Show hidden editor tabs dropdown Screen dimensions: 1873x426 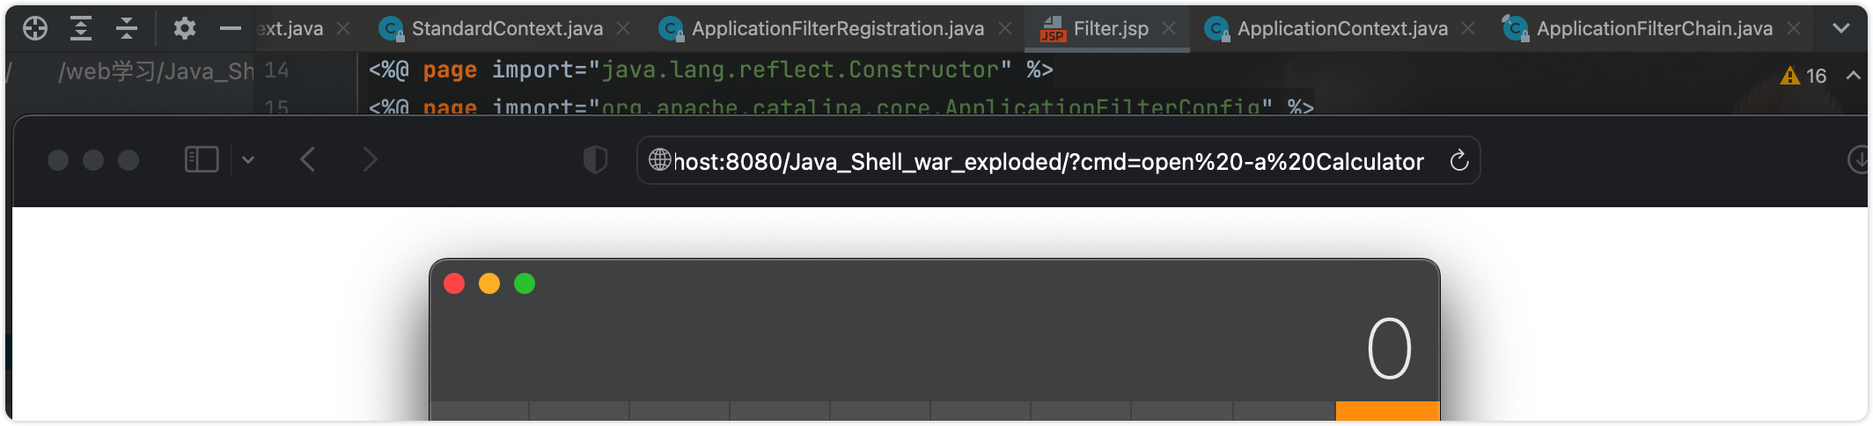click(1840, 29)
